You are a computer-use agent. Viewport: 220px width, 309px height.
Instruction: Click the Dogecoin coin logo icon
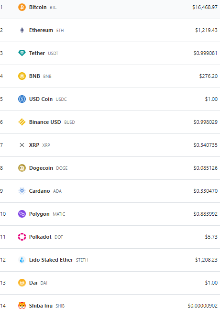point(22,168)
